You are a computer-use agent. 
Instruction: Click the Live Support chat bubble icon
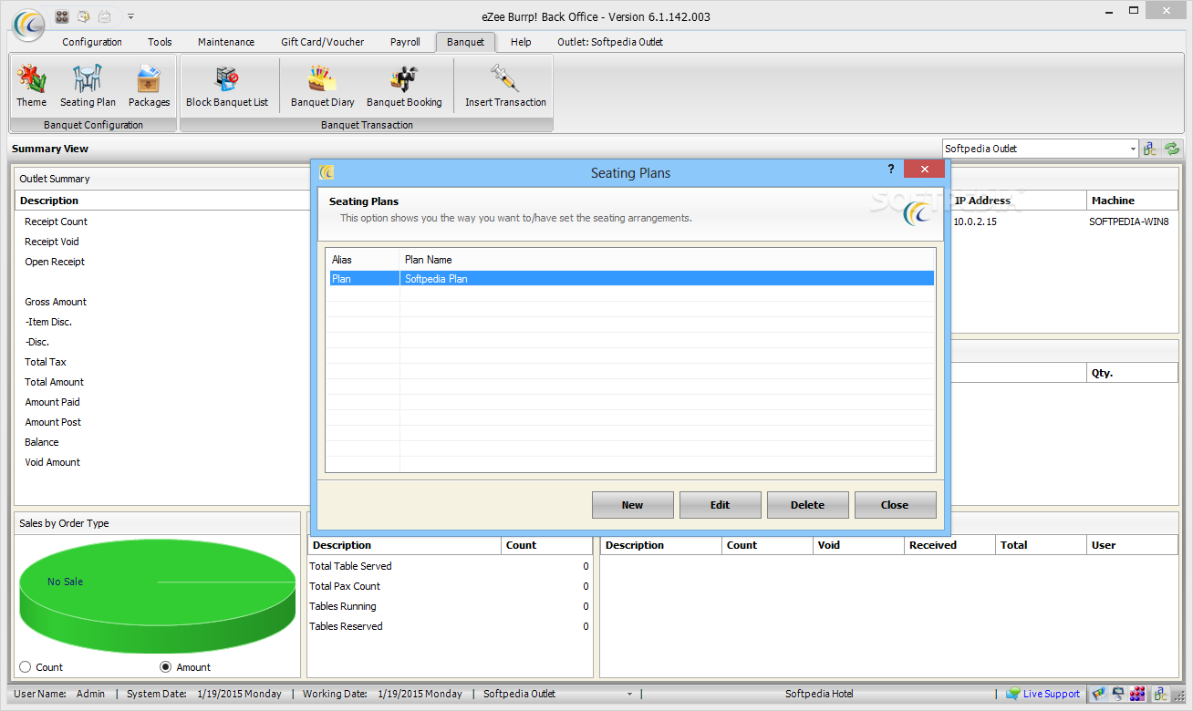(1012, 694)
